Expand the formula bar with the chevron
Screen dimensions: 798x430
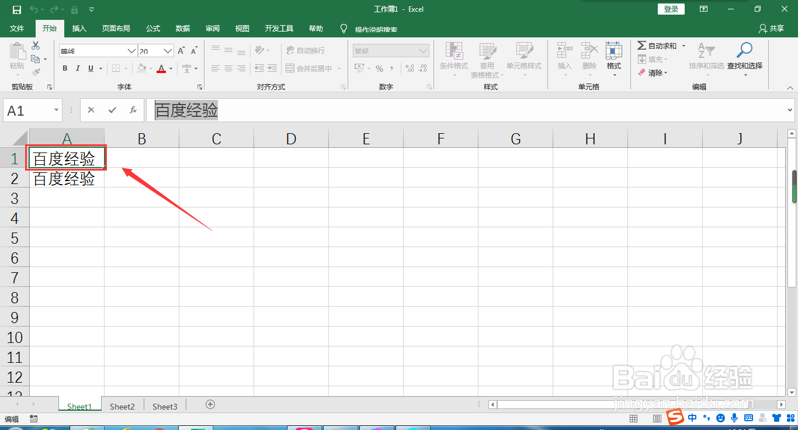click(790, 110)
